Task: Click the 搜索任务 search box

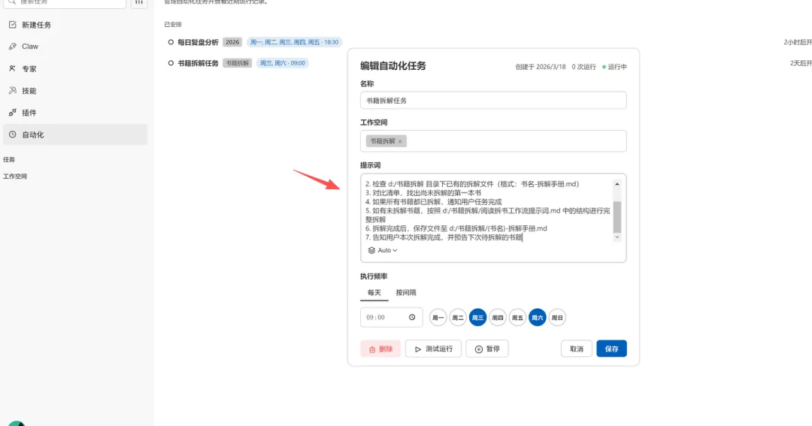Action: pyautogui.click(x=65, y=2)
